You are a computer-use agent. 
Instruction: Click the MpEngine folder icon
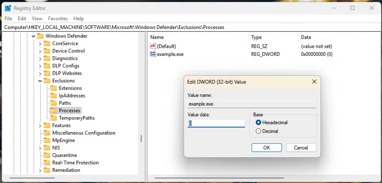(x=47, y=140)
